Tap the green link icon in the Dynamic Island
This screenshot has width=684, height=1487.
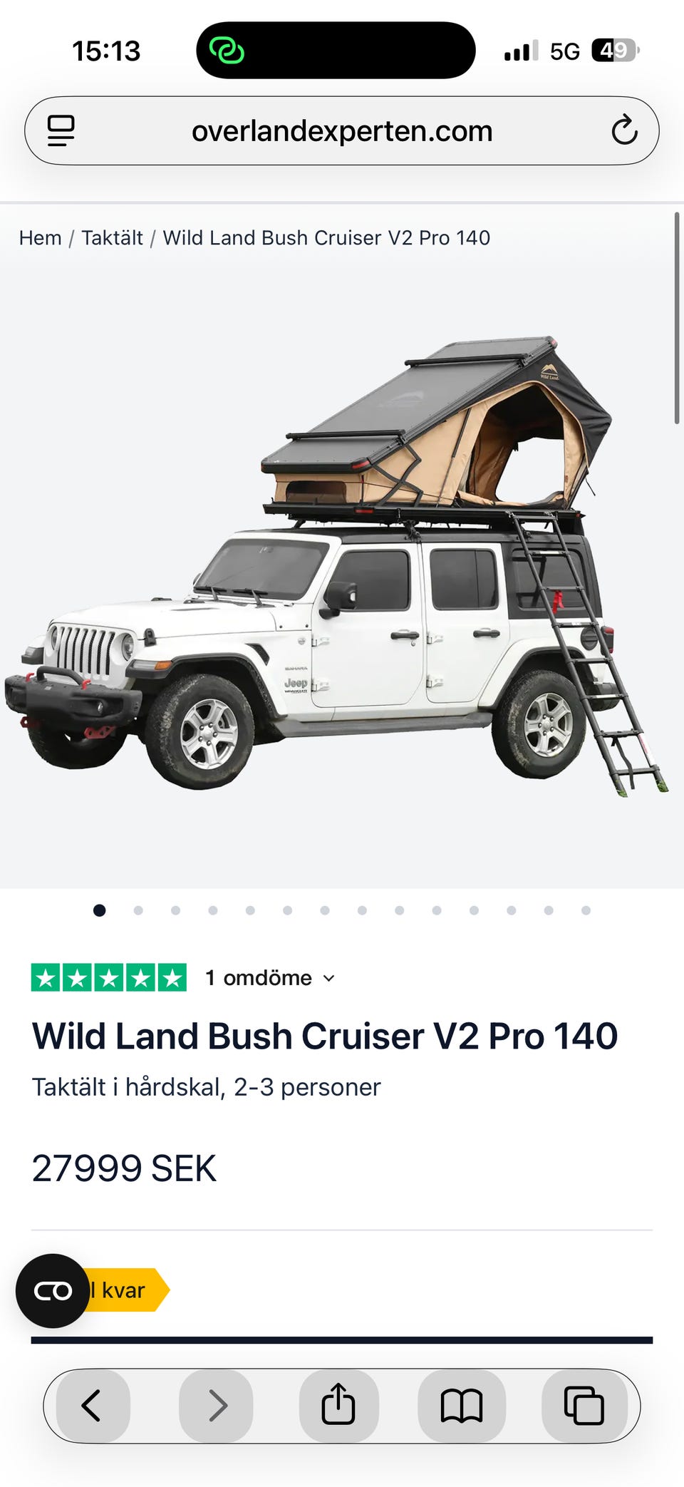click(227, 51)
